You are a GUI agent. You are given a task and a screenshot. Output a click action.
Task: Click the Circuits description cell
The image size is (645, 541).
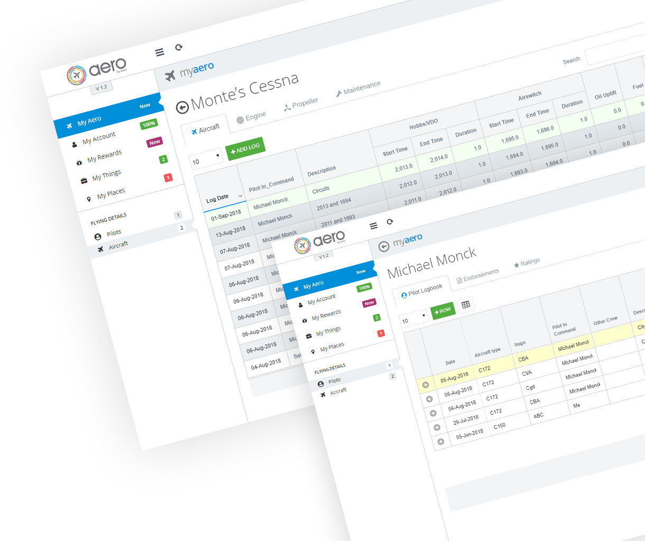click(x=321, y=189)
